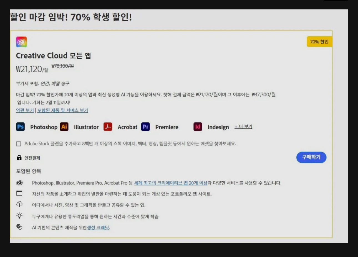Click the ₩47,300/월 price in the description
This screenshot has height=257, width=358.
point(264,94)
